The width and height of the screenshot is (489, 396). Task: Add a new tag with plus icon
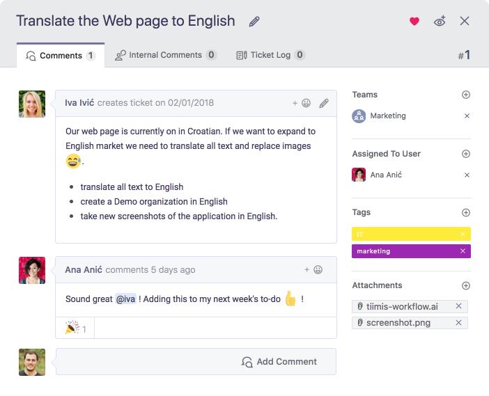coord(466,213)
